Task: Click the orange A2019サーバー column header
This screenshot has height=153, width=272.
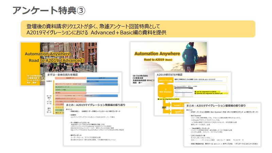Action: click(70, 78)
